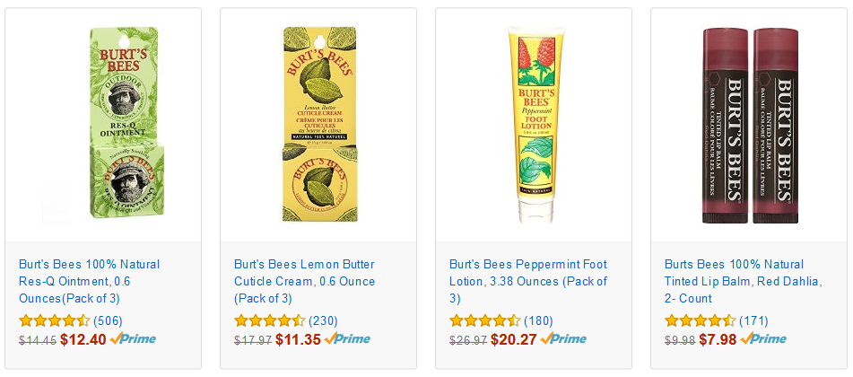View star rating for Tinted Lip Balm
Screen dimensions: 853x377
[701, 320]
